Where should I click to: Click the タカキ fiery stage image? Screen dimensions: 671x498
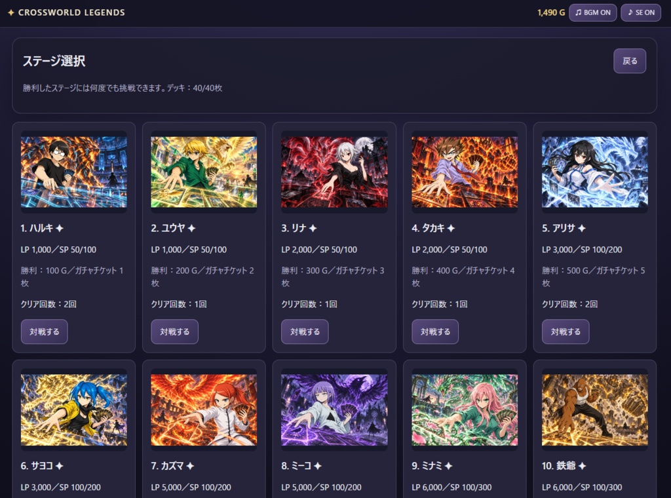[465, 172]
